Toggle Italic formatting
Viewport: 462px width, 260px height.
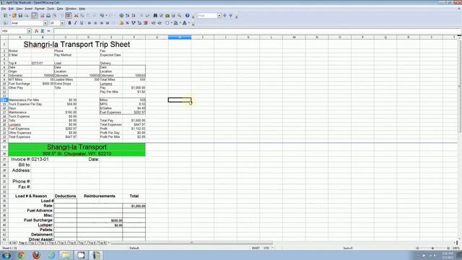tap(75, 23)
